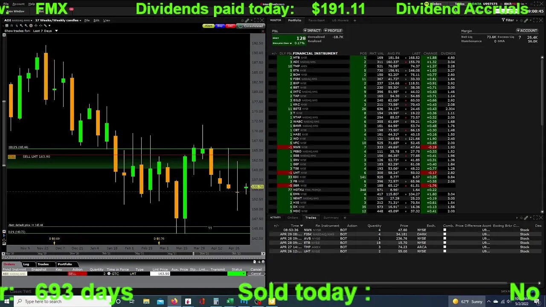Toggle the checkbox in AVB trade row
Image resolution: width=546 pixels, height=307 pixels.
(x=444, y=238)
